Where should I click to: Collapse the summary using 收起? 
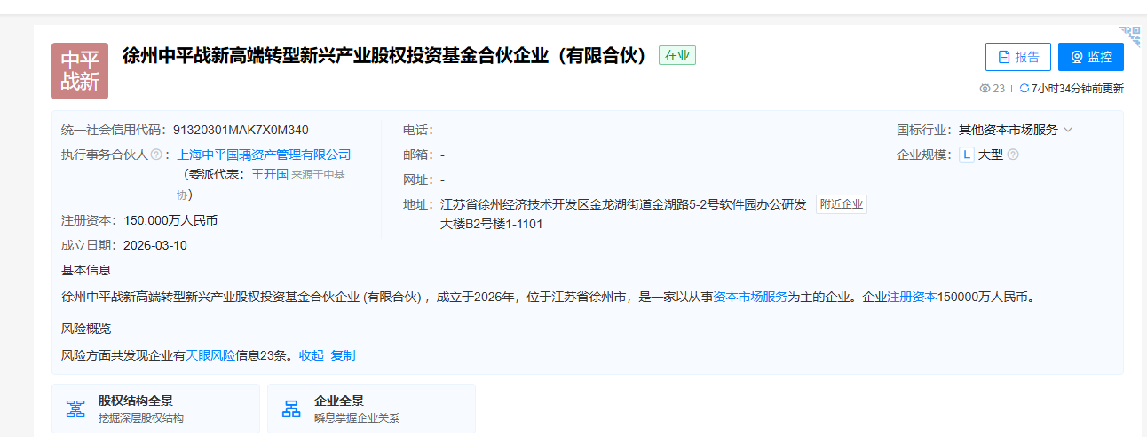[311, 355]
